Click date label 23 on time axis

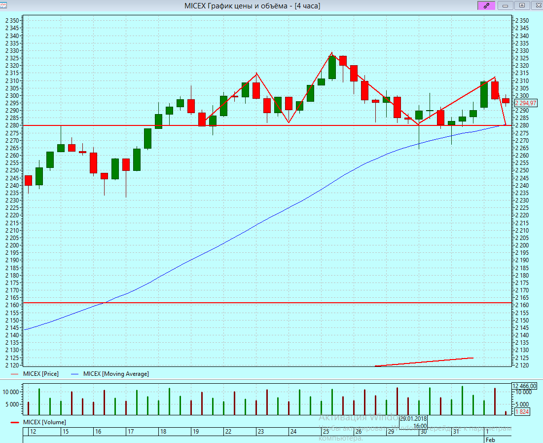(x=261, y=432)
